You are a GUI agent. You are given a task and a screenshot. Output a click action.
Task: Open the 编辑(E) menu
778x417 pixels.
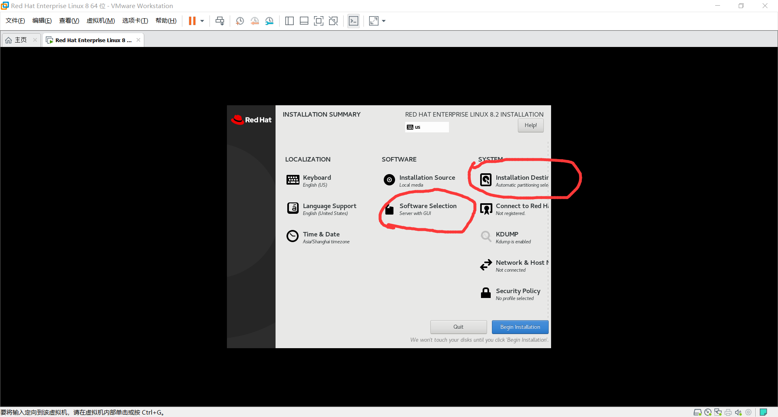[x=42, y=21]
